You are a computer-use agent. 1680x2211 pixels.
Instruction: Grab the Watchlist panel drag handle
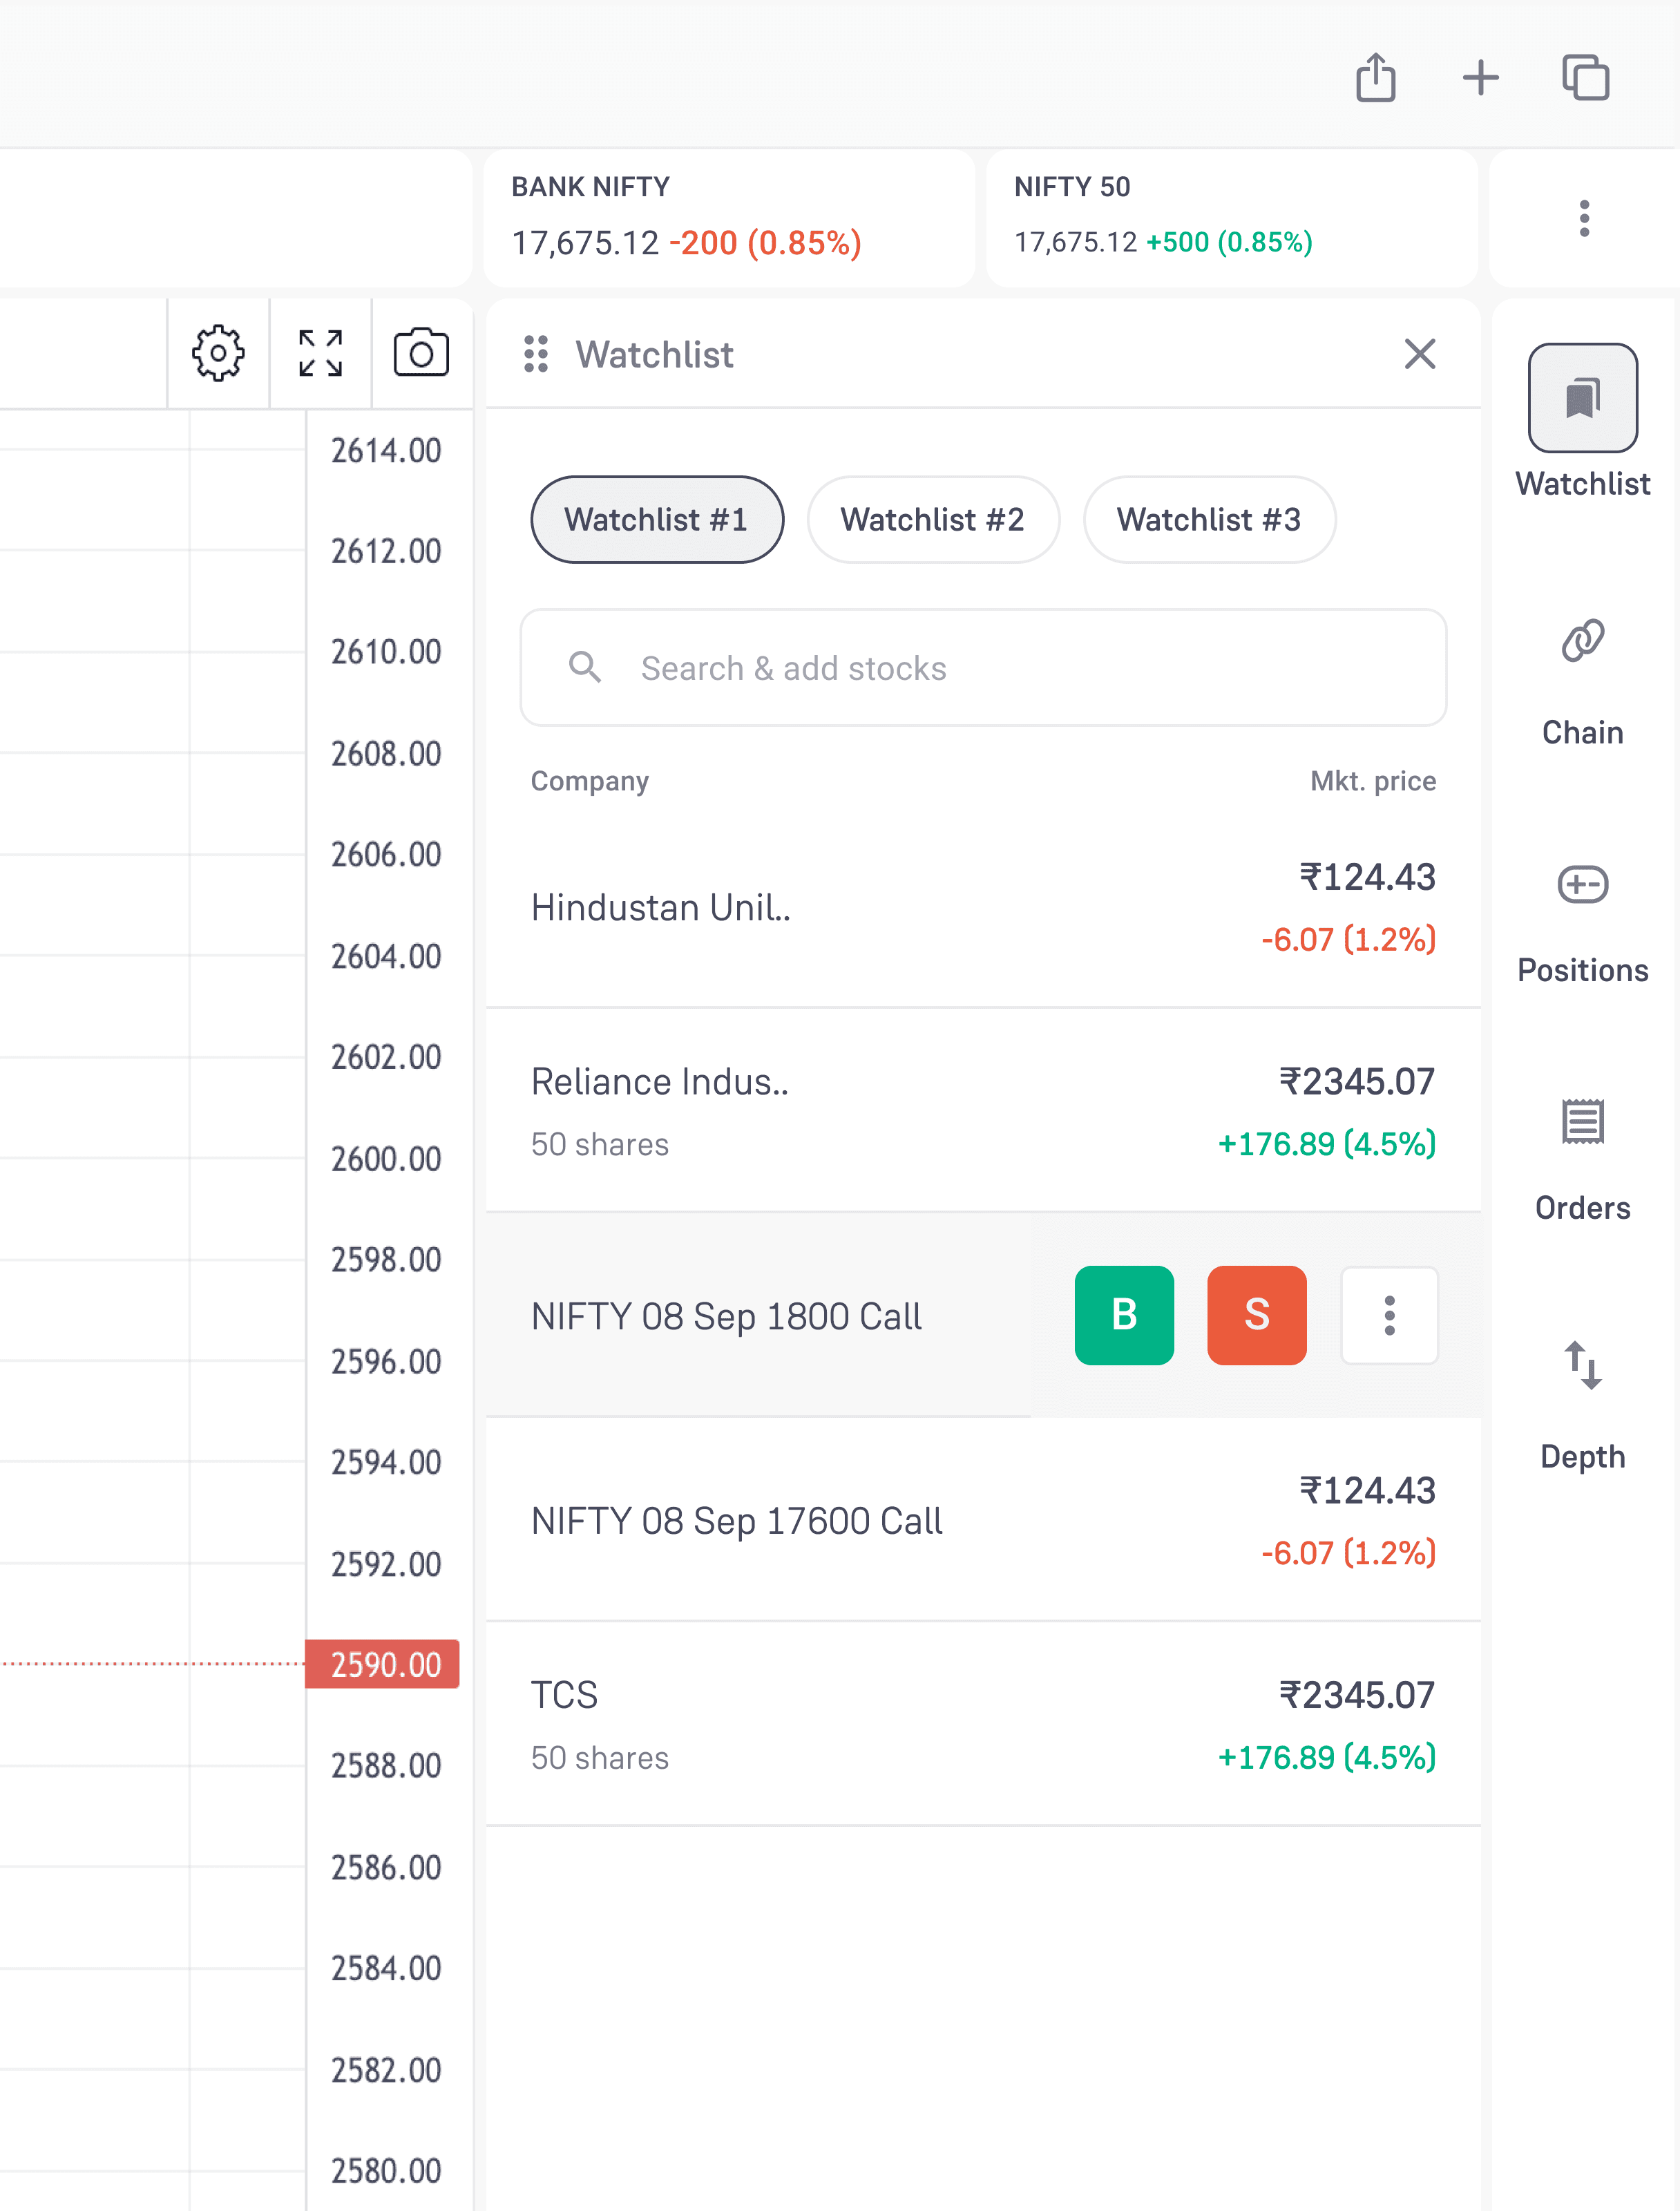536,354
